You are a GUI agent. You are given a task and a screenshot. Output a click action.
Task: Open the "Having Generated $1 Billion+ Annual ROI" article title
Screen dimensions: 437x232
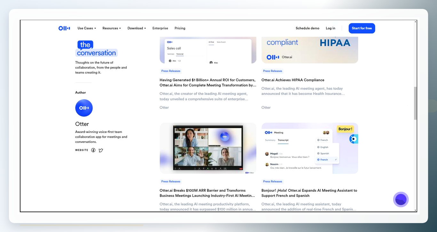[x=208, y=82]
